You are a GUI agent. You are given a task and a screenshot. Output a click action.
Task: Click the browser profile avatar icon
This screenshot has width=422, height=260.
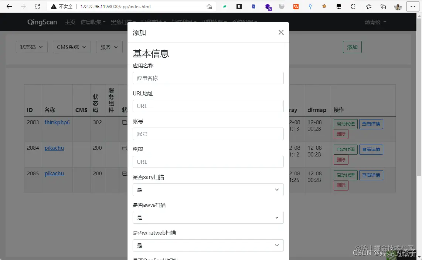pos(398,6)
